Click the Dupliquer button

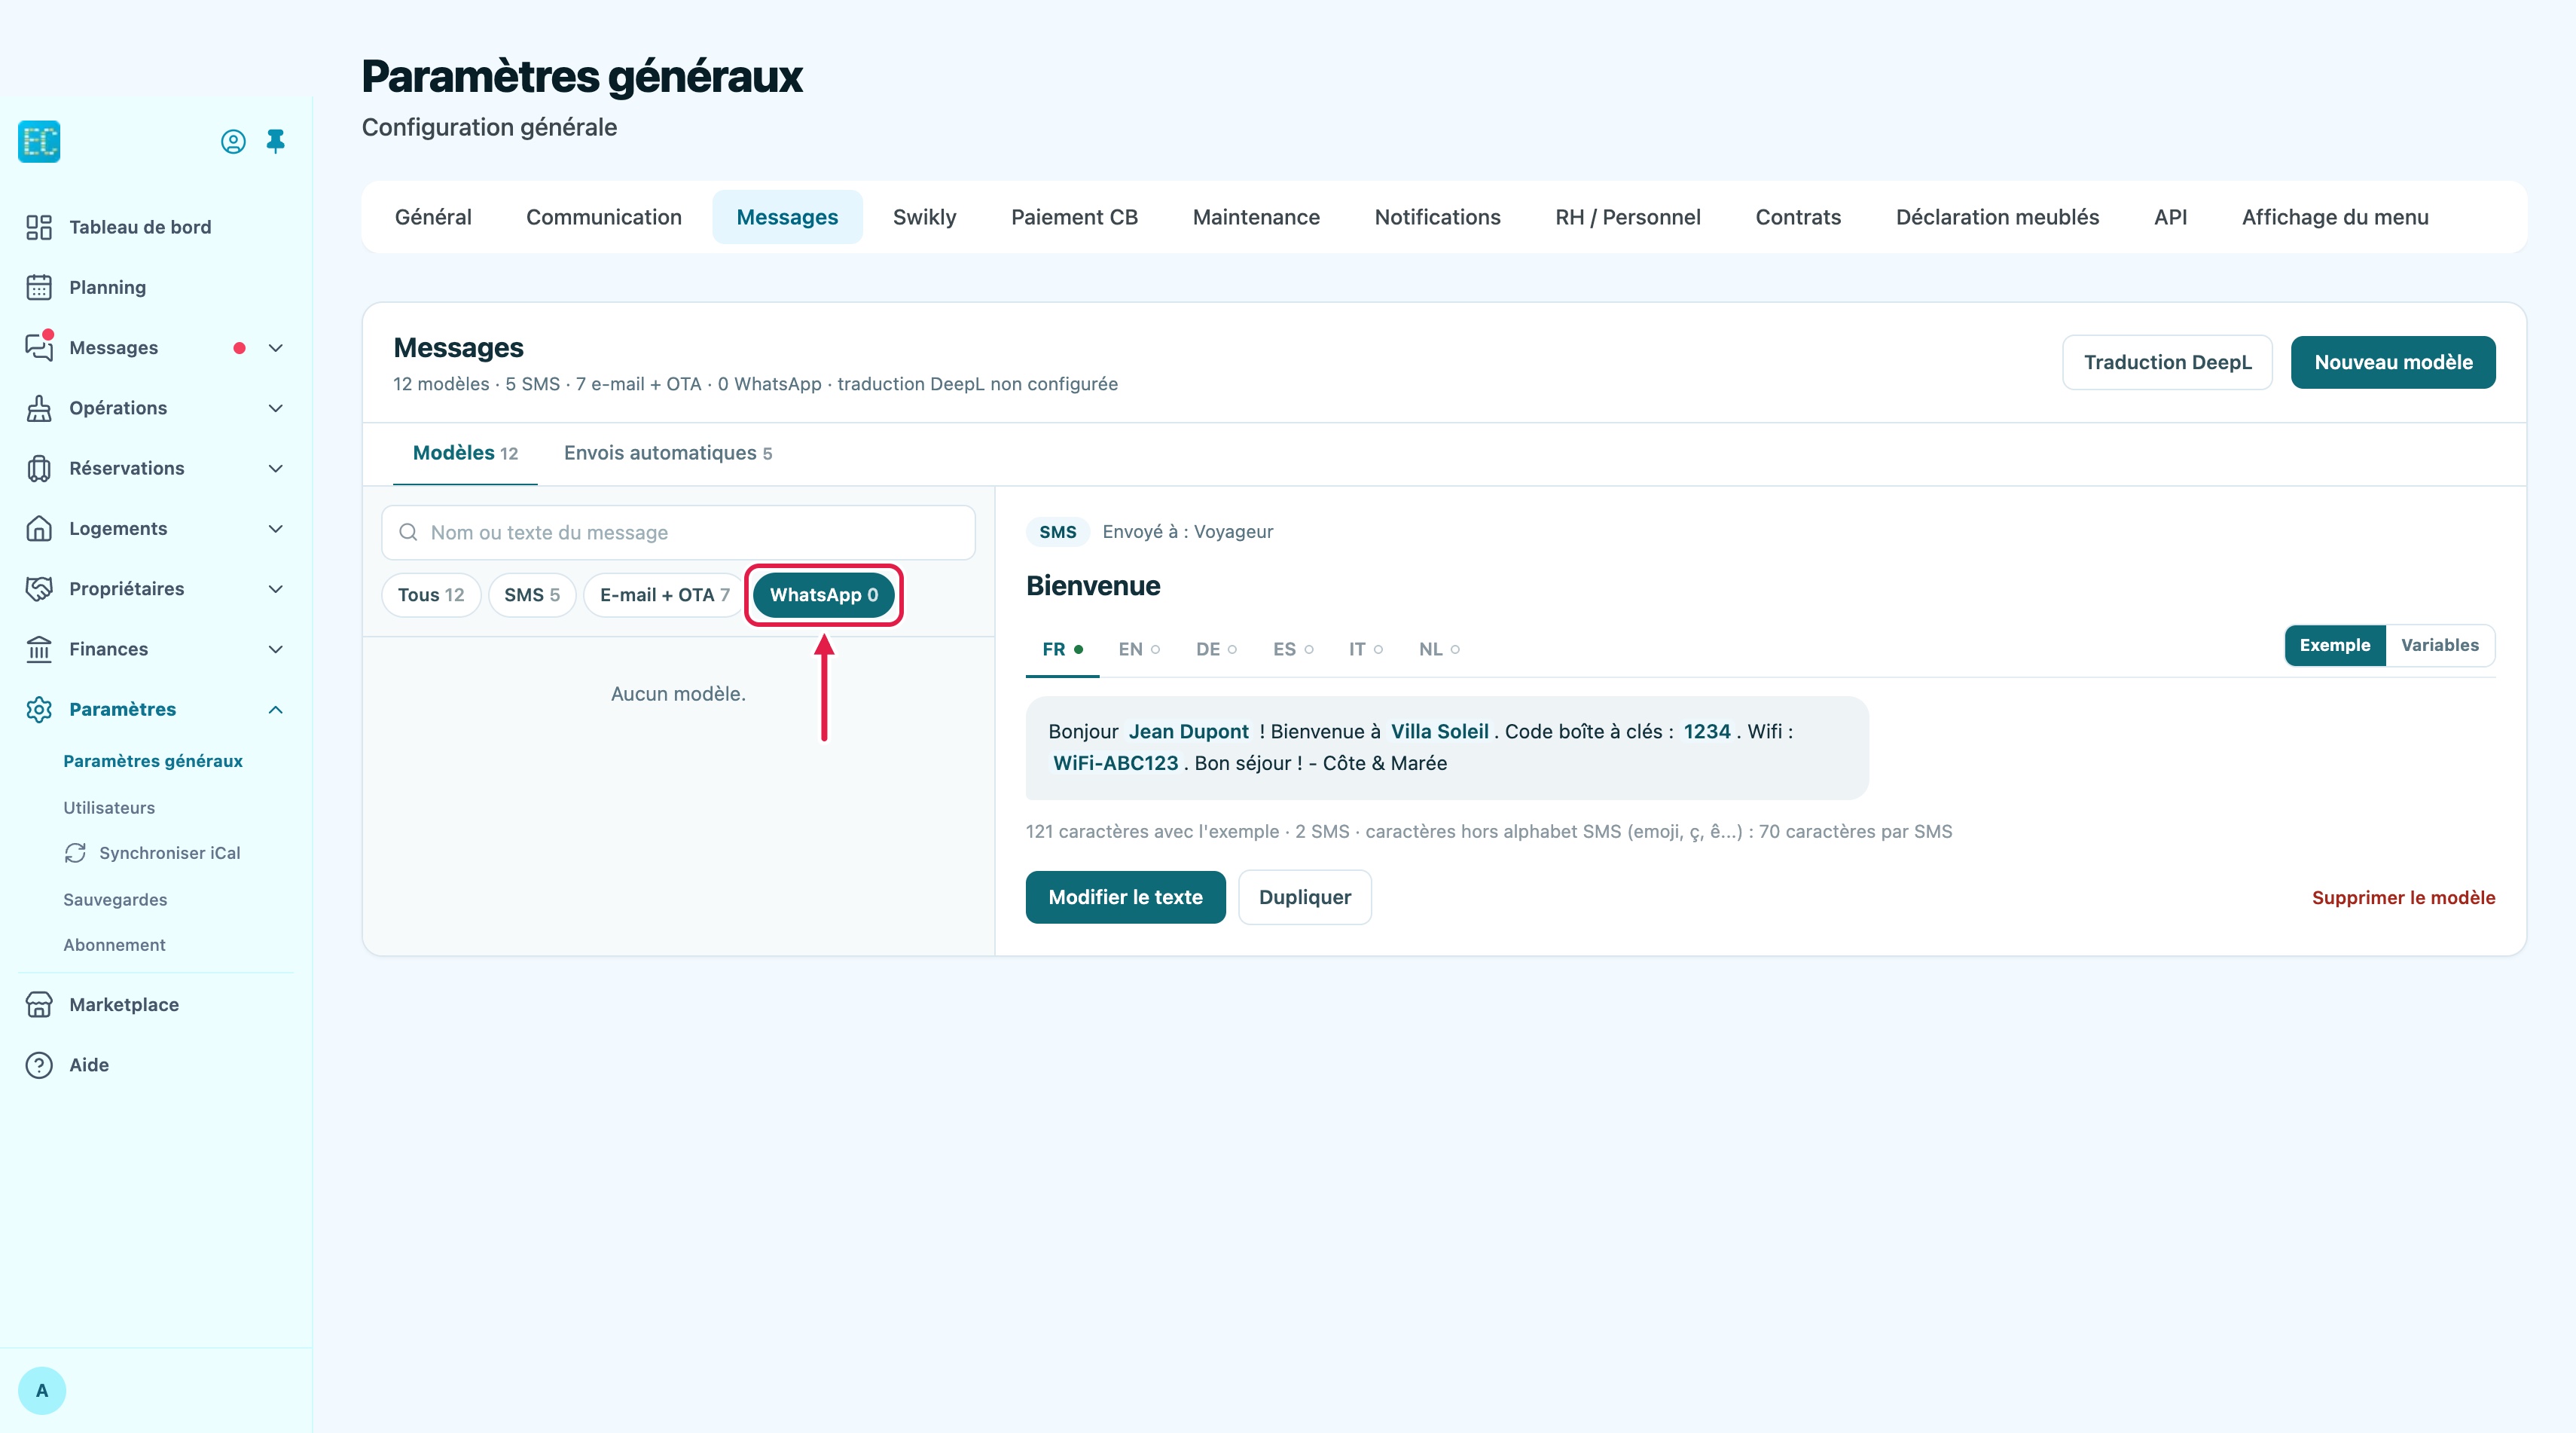[1305, 897]
